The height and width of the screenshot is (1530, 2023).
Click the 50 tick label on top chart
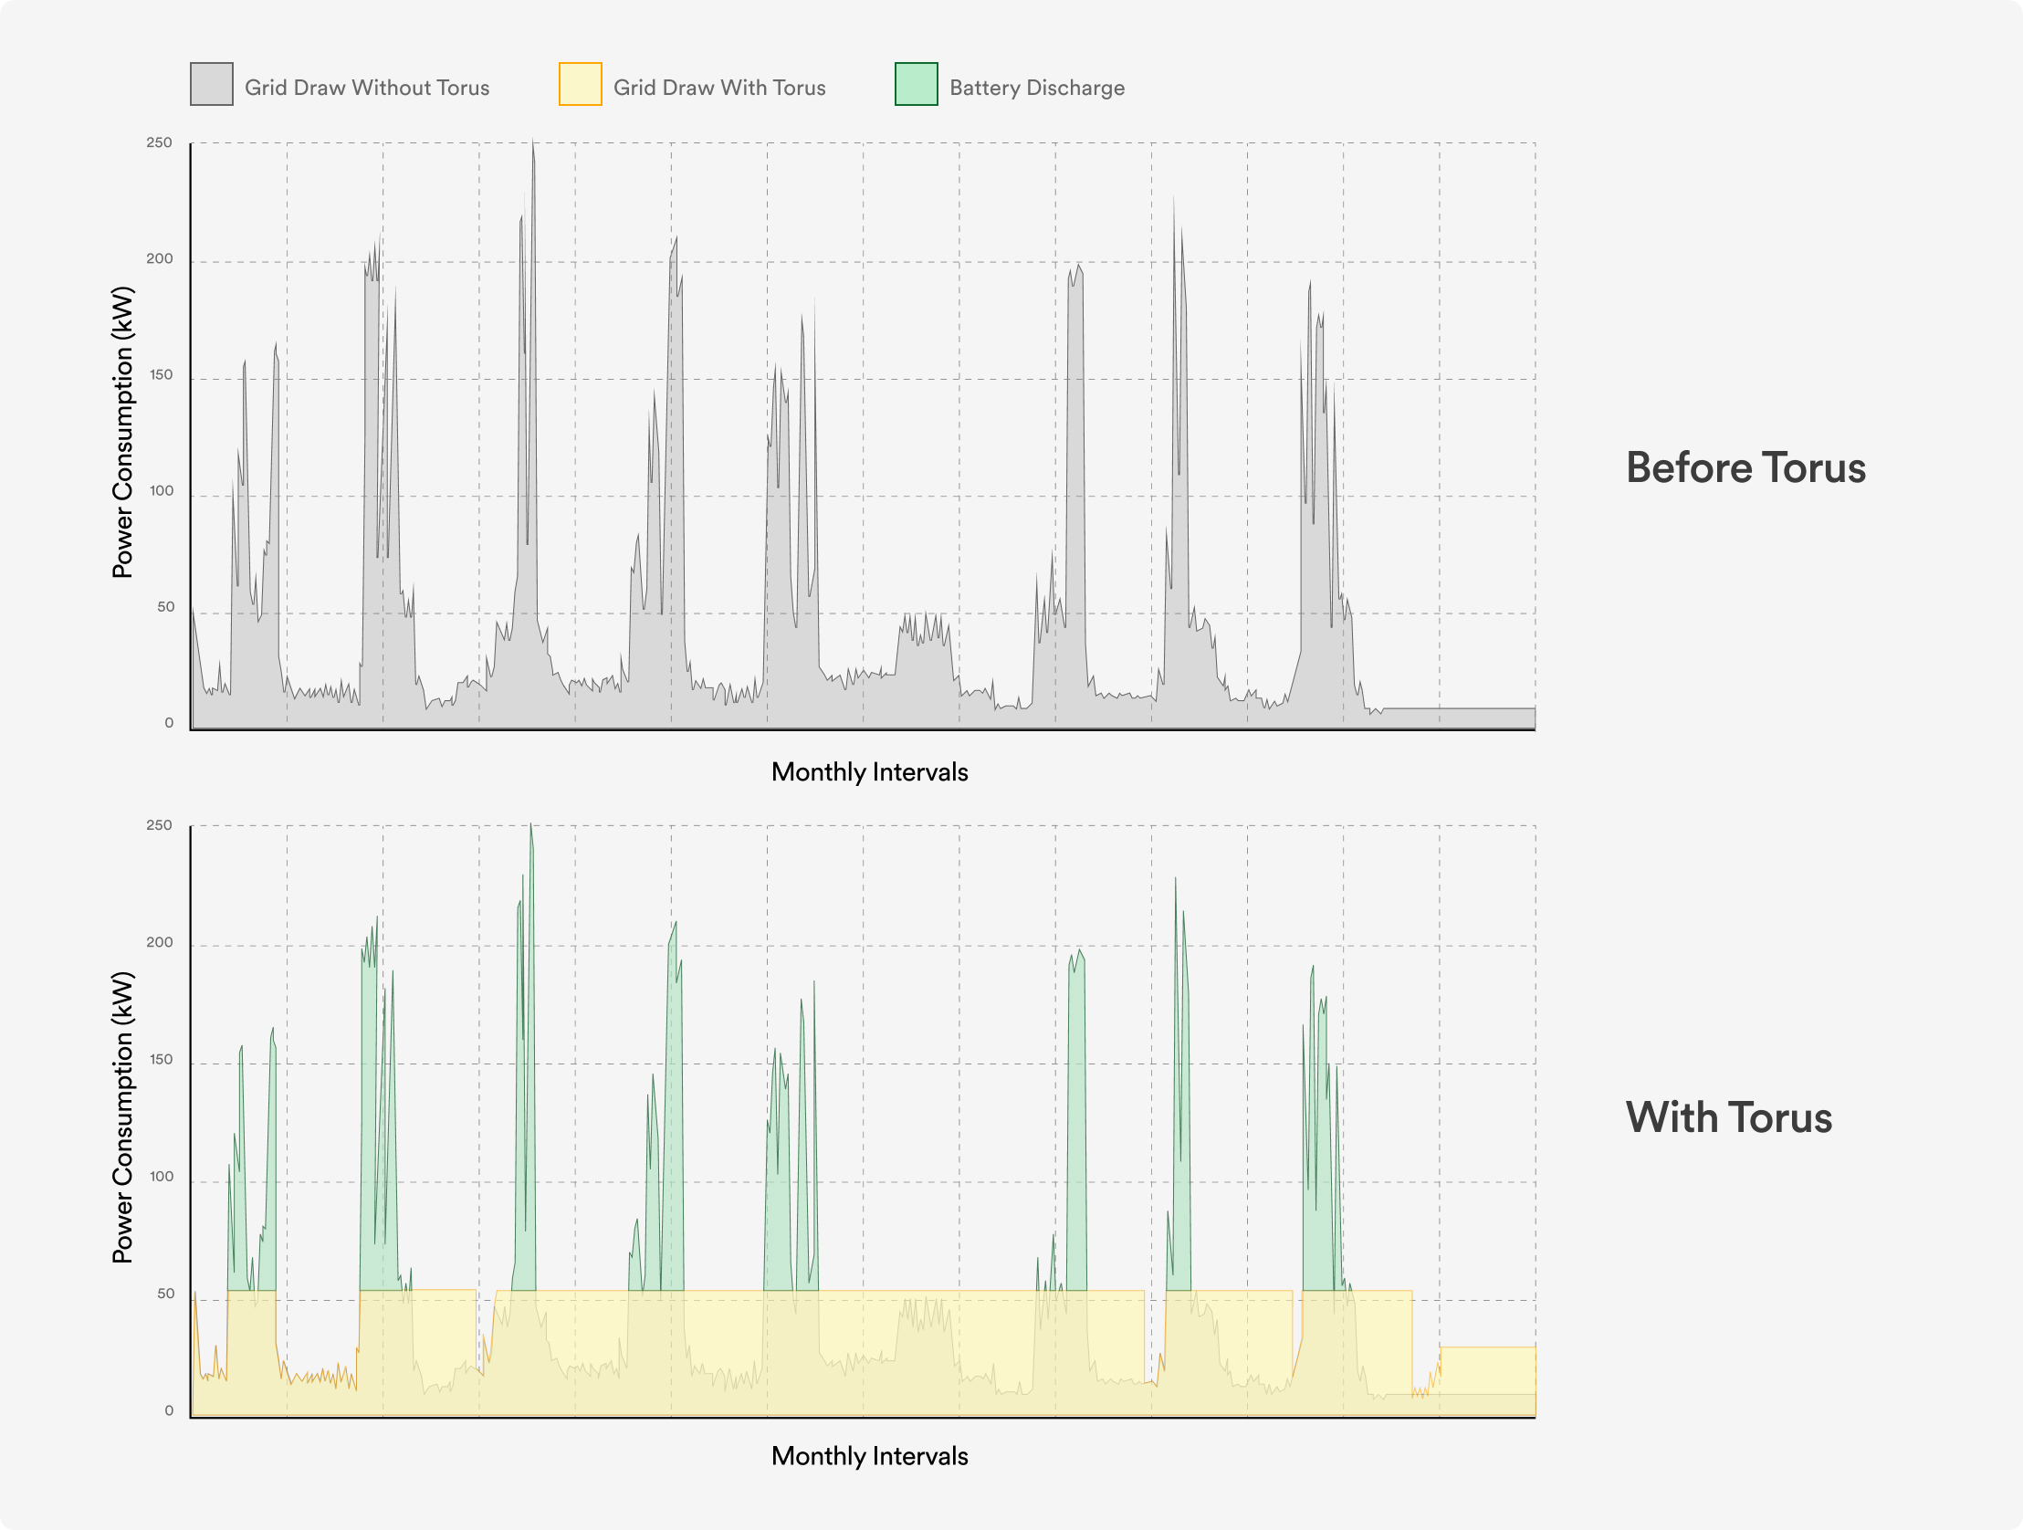(164, 607)
